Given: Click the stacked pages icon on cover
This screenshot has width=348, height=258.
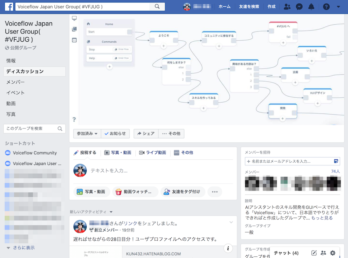Looking at the screenshot, I should click(x=74, y=29).
